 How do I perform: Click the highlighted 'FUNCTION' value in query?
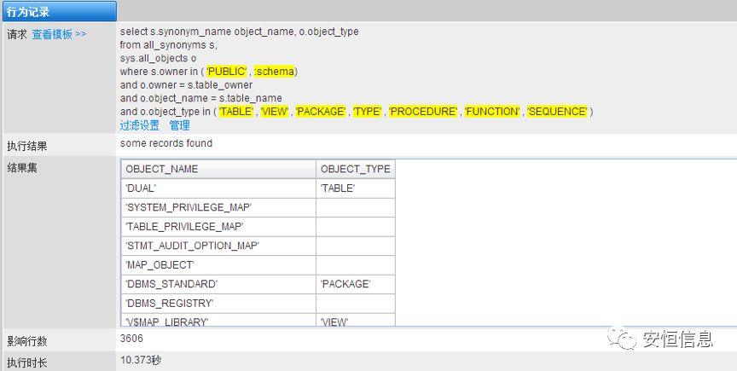492,112
